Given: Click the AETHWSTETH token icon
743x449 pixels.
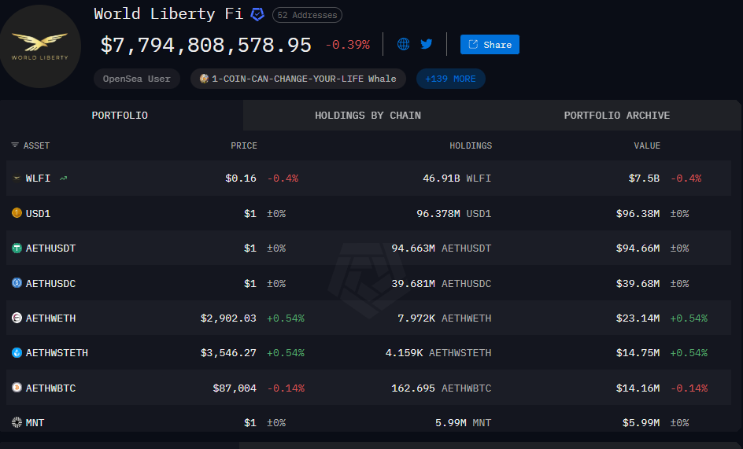Looking at the screenshot, I should (17, 353).
